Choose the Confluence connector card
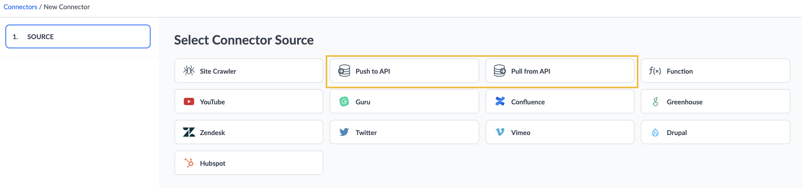 point(560,101)
